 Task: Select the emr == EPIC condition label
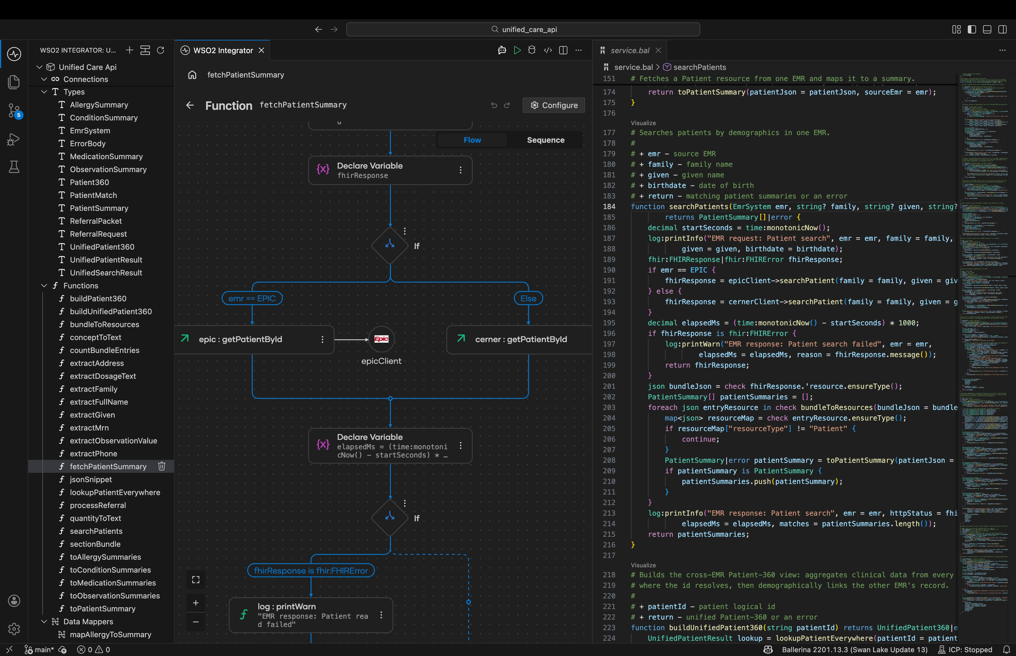pyautogui.click(x=253, y=299)
